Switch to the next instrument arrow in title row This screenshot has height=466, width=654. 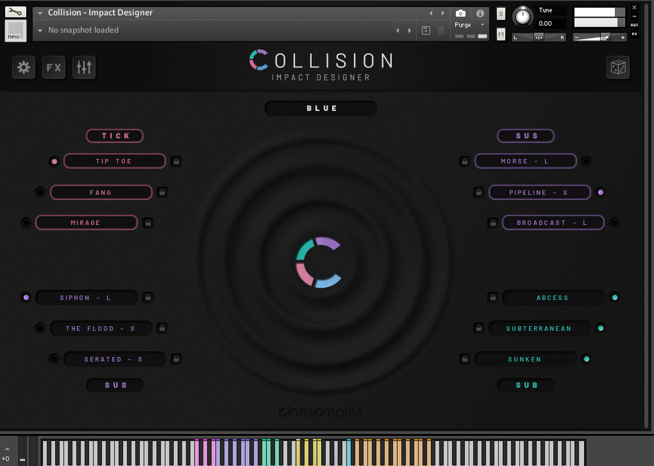coord(443,13)
